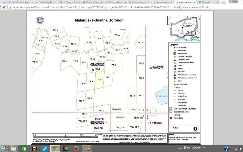The image size is (243, 152).
Task: Click the 'COW LAKE' map label
Action: tap(161, 96)
